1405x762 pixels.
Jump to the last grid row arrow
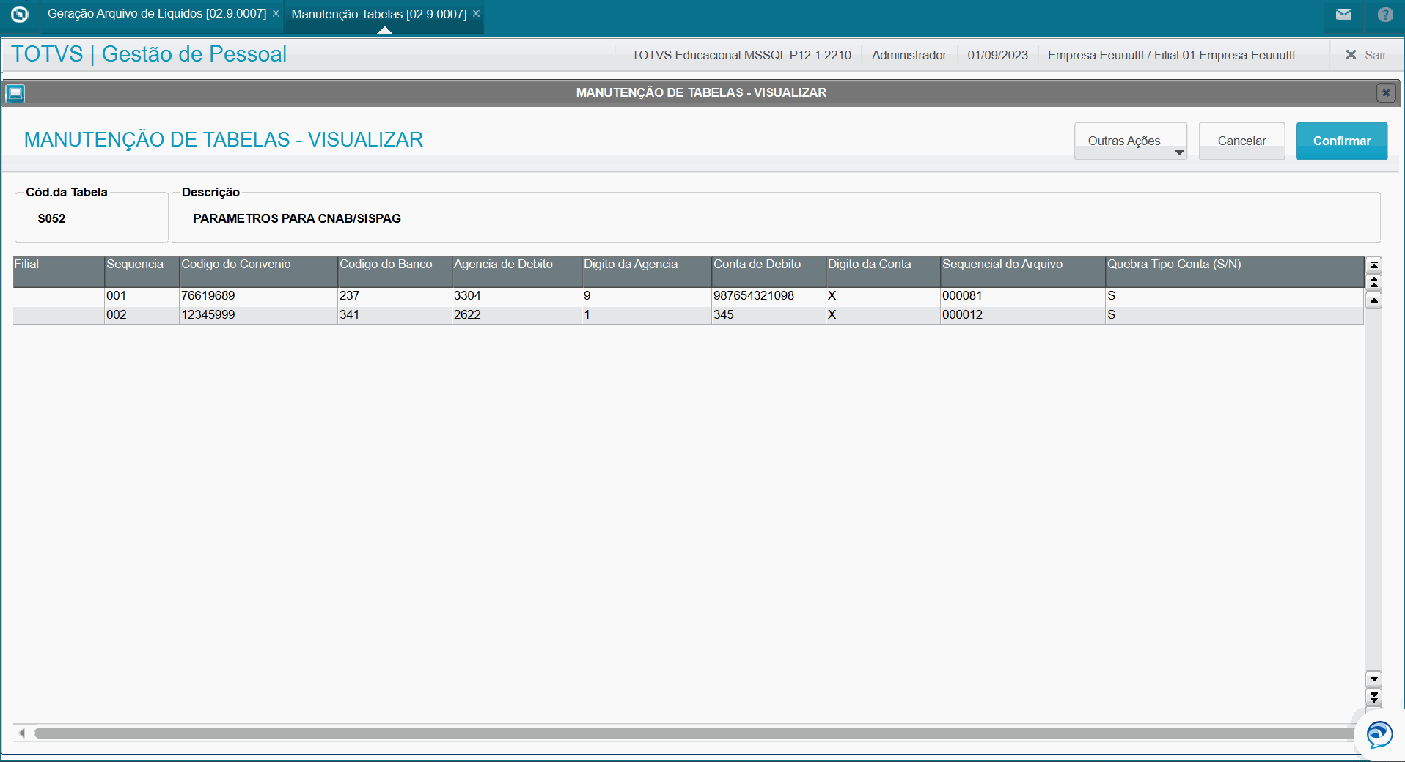coord(1373,697)
